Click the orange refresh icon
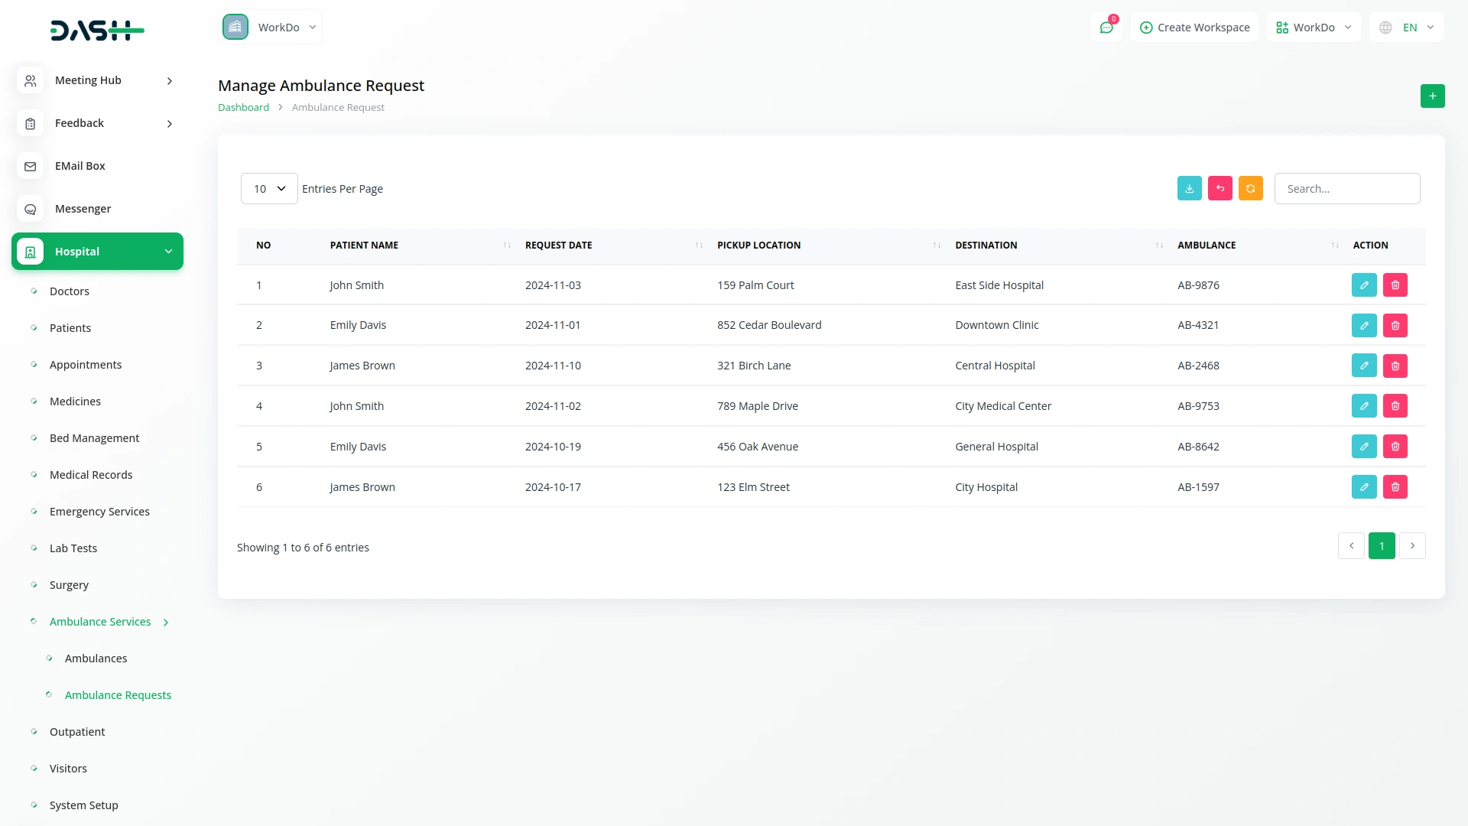The width and height of the screenshot is (1468, 826). pyautogui.click(x=1250, y=189)
